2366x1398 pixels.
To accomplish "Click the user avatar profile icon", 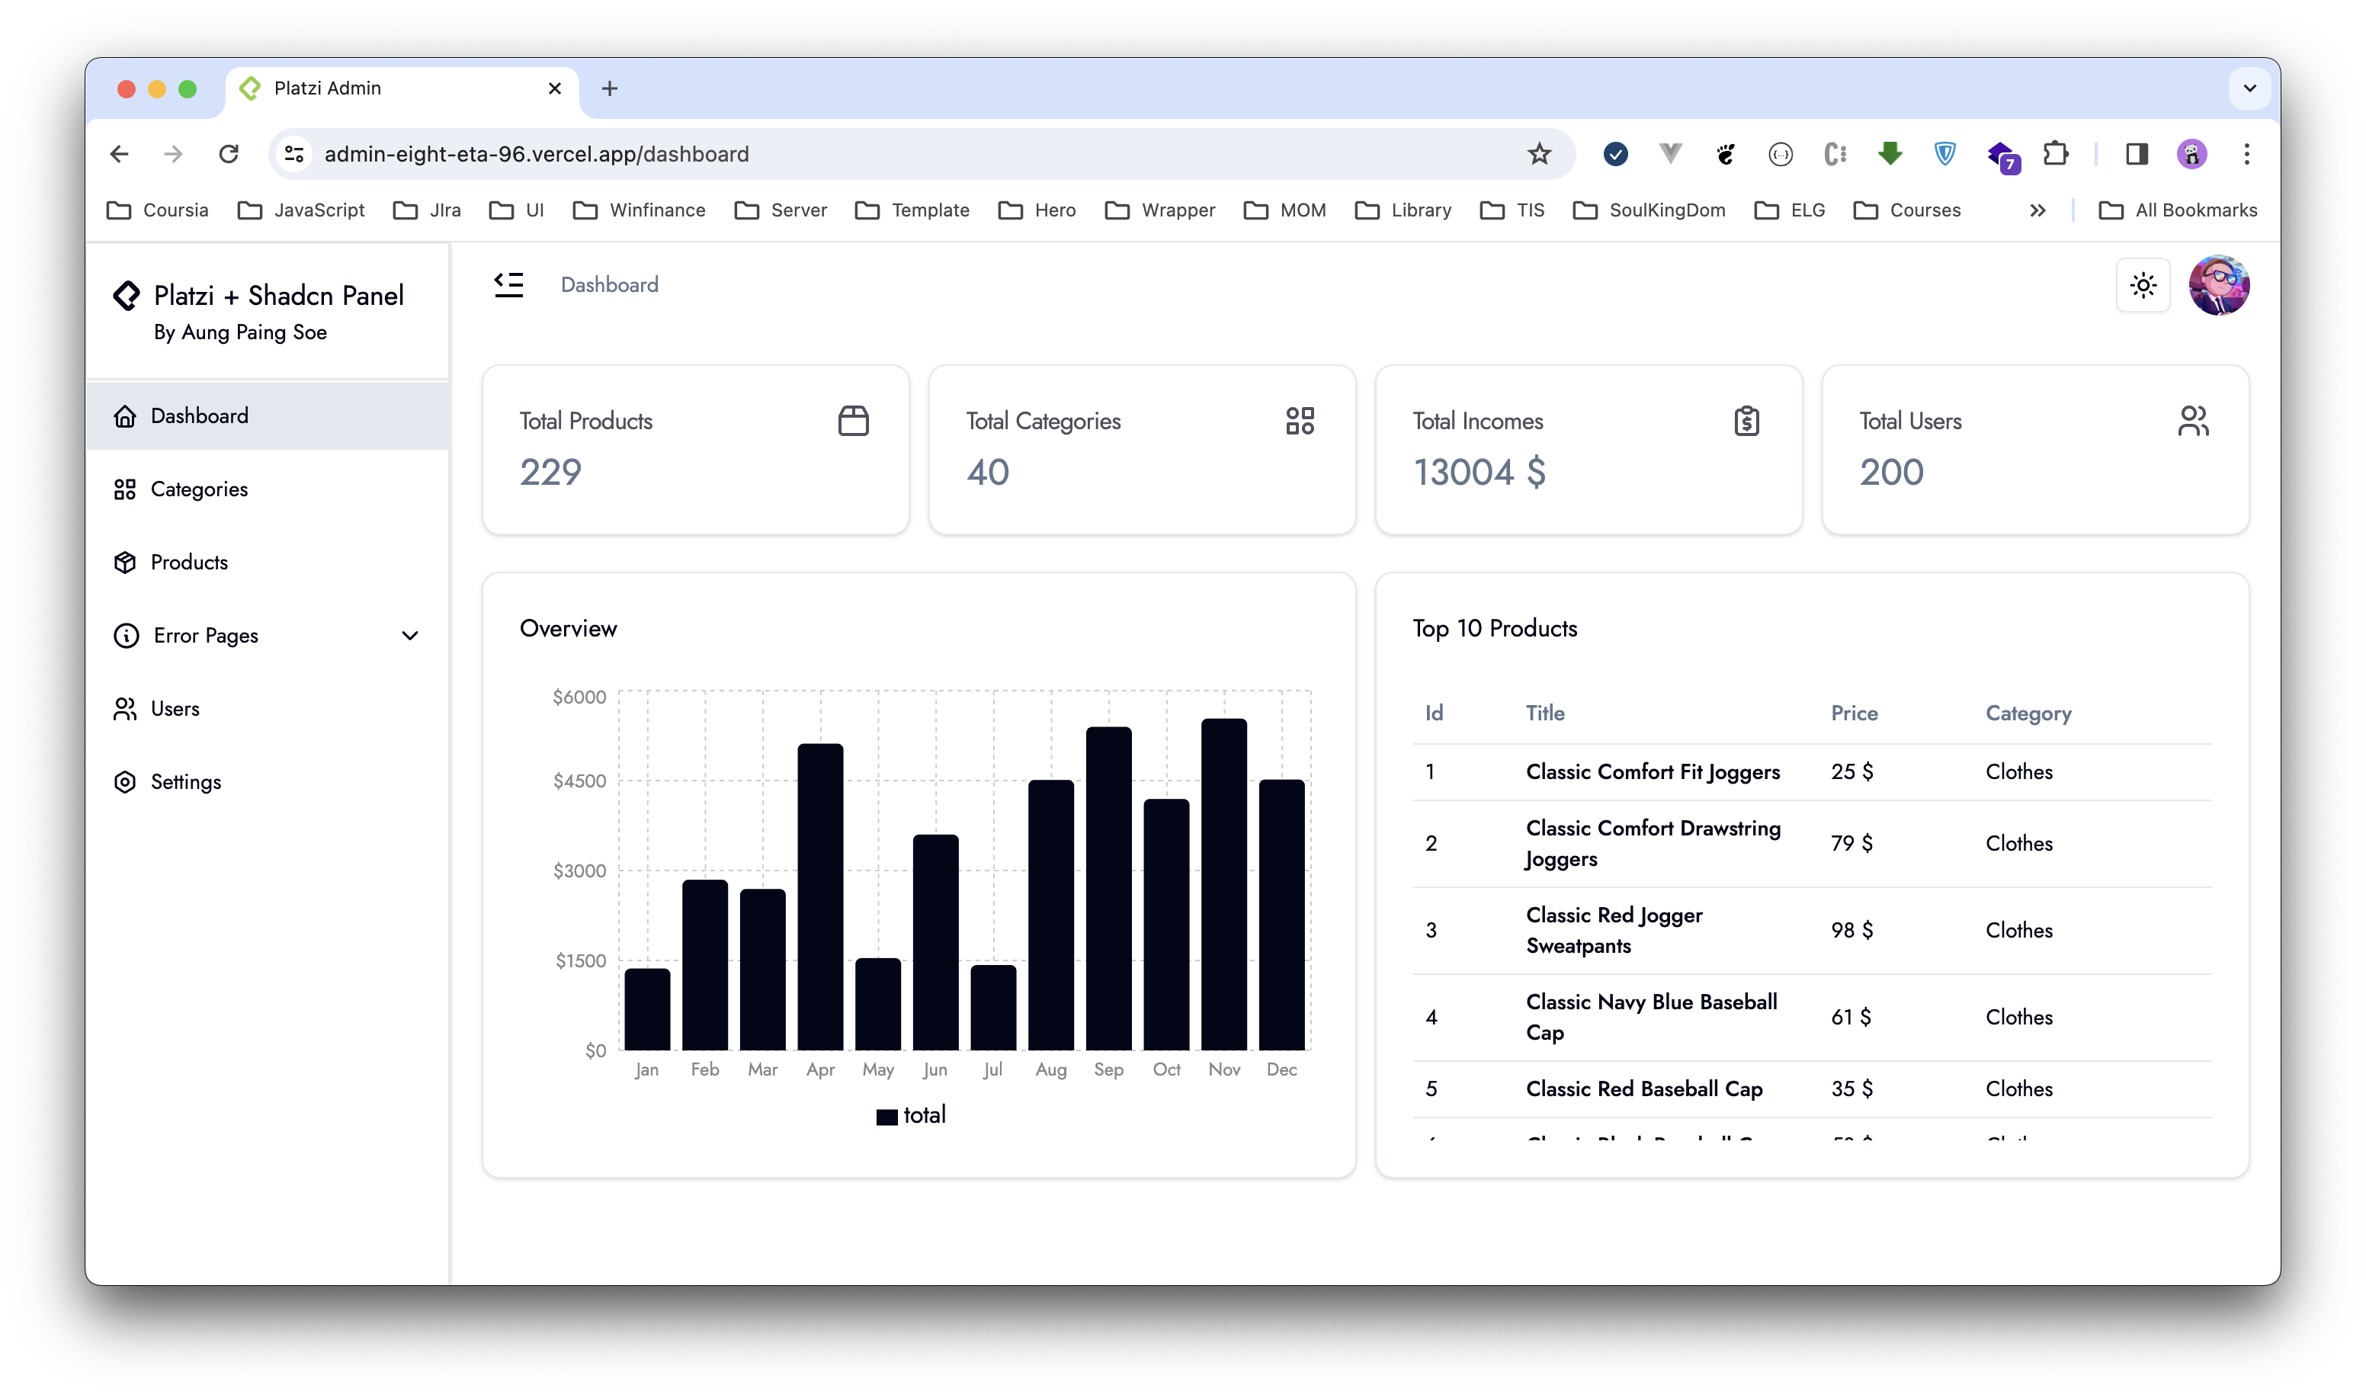I will 2221,284.
